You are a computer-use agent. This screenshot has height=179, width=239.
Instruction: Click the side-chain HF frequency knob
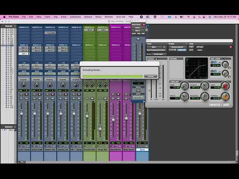click(225, 64)
